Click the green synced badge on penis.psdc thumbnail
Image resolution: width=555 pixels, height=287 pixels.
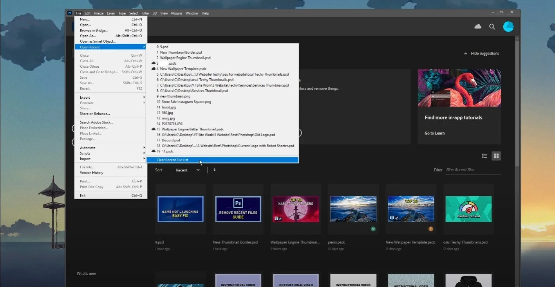coord(373,229)
